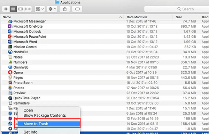Open the arrange-by grid dropdown
Screen dimensions: 209x134
(x=40, y=9)
